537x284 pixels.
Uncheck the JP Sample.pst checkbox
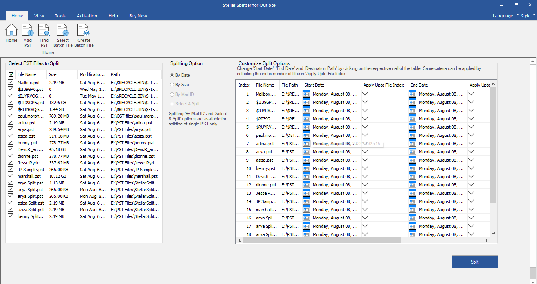10,170
